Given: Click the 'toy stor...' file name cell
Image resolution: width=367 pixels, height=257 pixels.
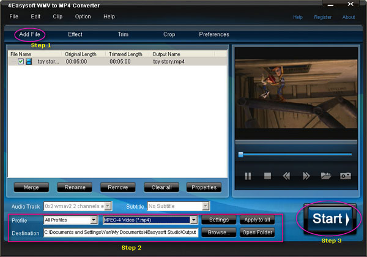Looking at the screenshot, I should click(48, 62).
